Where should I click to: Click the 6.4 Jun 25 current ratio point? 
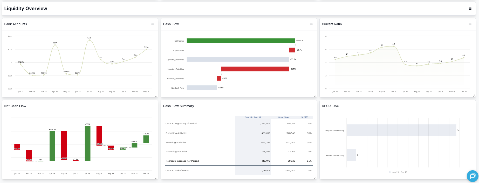point(394,46)
